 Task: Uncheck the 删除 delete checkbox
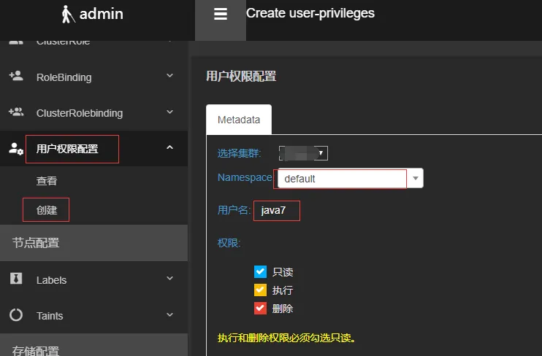pos(260,309)
